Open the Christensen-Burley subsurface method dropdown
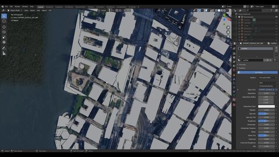Image resolution: width=279 pixels, height=157 pixels. [268, 86]
